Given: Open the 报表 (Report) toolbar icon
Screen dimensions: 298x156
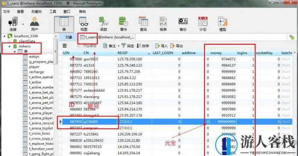Looking at the screenshot, I should click(x=163, y=24).
